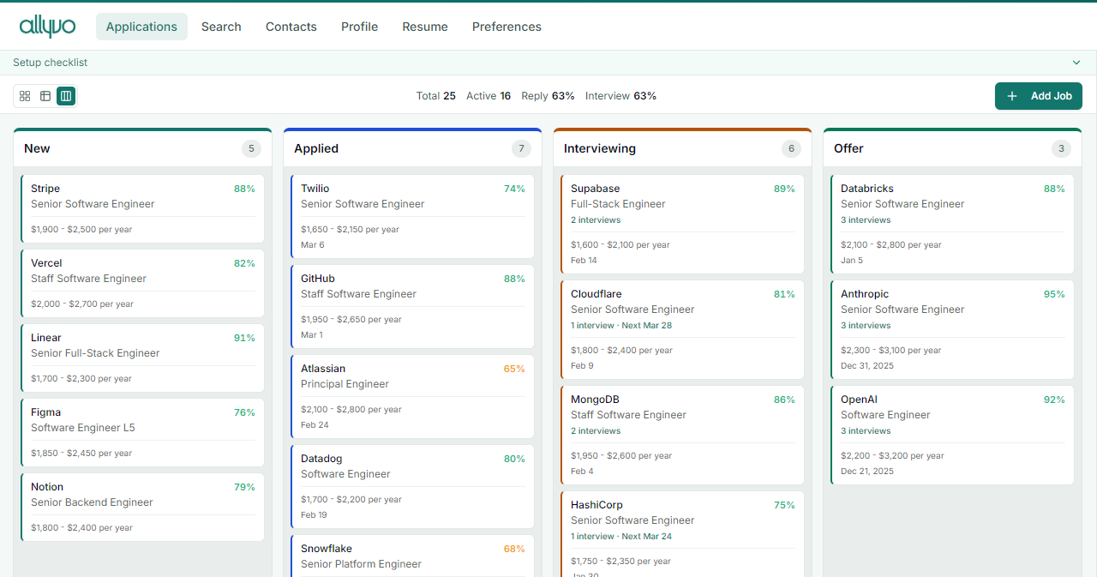Click the Applied column count badge 7

(x=521, y=148)
